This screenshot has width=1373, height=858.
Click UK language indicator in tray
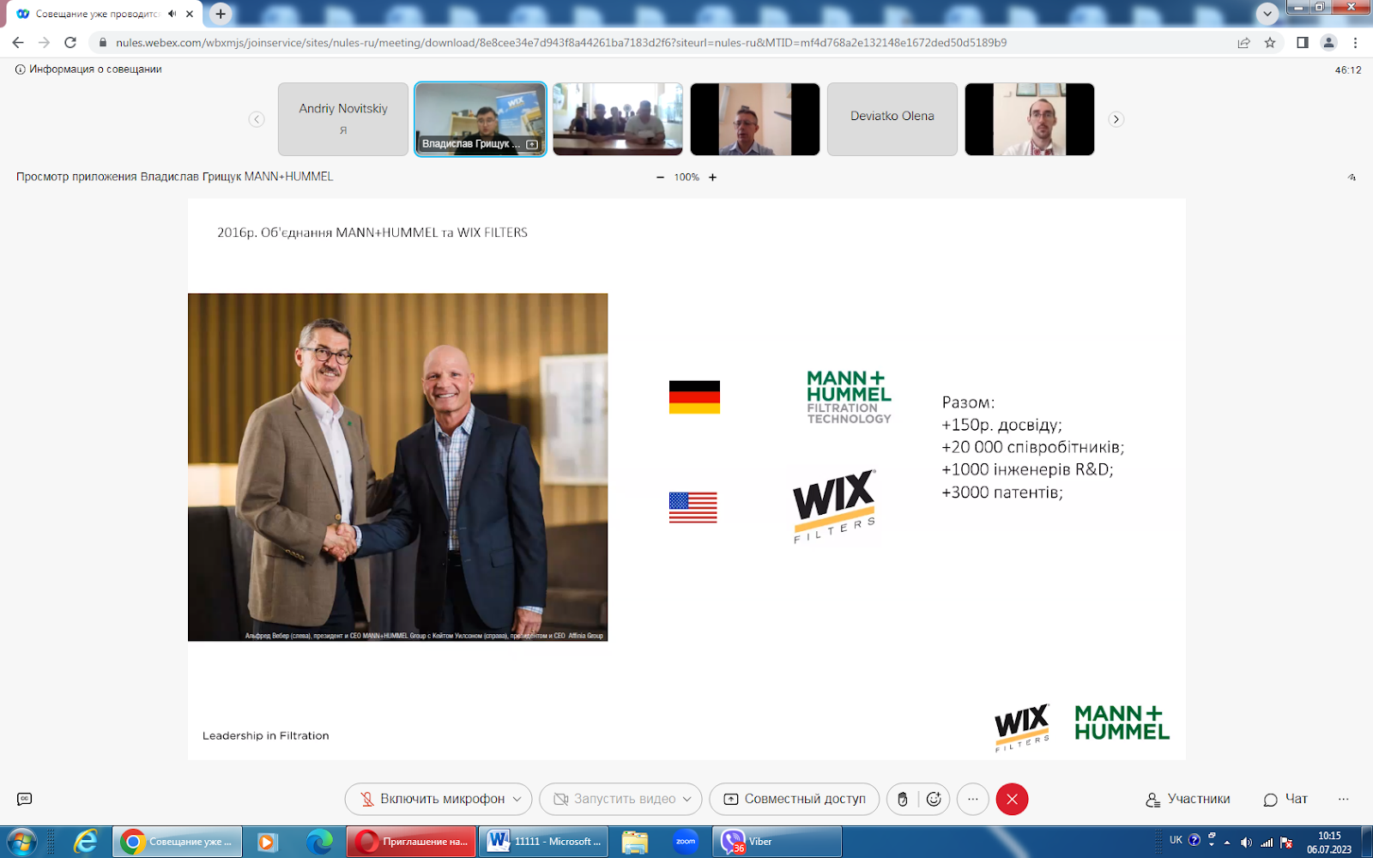point(1176,840)
